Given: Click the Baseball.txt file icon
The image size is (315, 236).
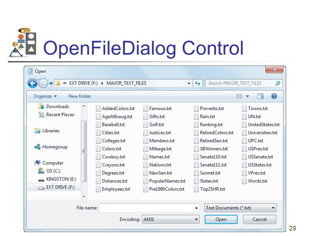Looking at the screenshot, I should [x=98, y=125].
